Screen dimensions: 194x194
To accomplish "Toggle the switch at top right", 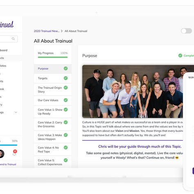I will pos(186,31).
